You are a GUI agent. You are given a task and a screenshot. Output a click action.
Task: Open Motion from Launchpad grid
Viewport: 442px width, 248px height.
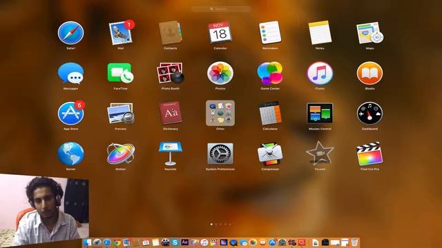click(x=121, y=154)
